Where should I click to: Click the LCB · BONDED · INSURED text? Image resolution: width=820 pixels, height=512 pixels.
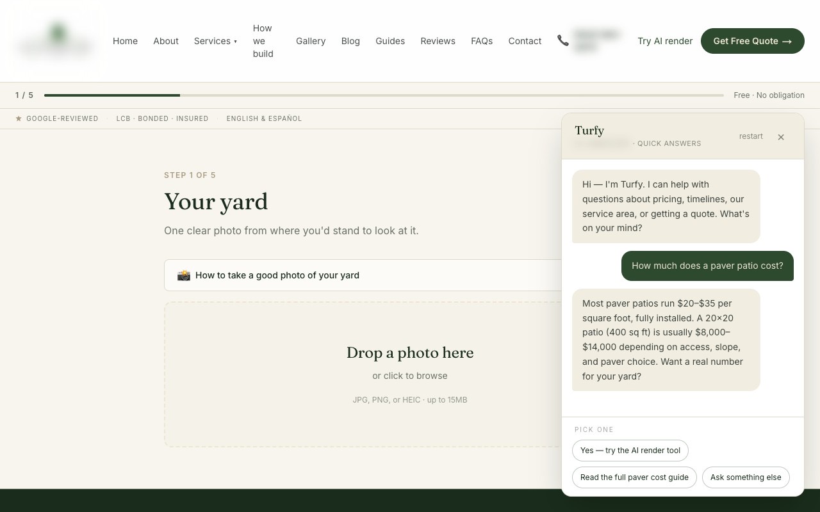[162, 118]
